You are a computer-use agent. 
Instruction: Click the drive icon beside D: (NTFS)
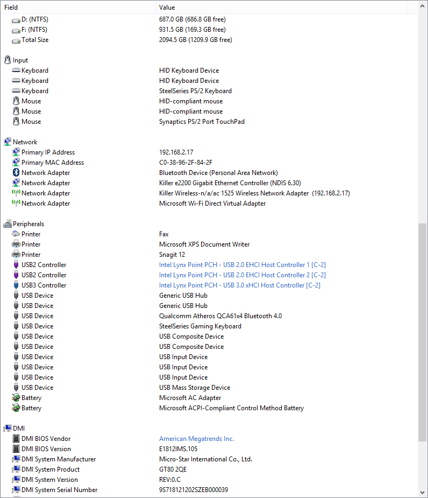point(16,20)
